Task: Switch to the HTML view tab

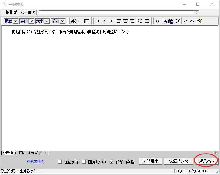Action: [x=22, y=153]
